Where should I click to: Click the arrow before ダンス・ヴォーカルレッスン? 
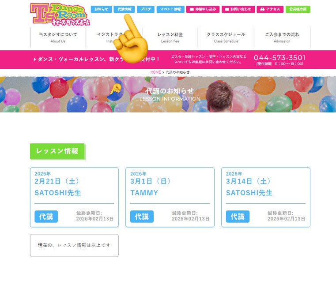pos(35,59)
